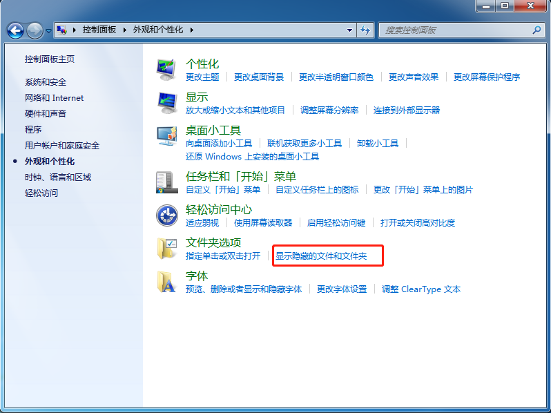Image resolution: width=551 pixels, height=413 pixels.
Task: Select 用户帐户和家庭安全 in the sidebar
Action: tap(62, 145)
